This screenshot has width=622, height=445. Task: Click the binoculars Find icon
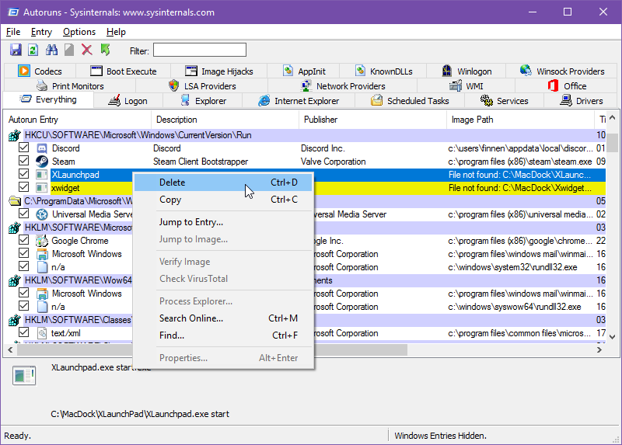point(51,50)
